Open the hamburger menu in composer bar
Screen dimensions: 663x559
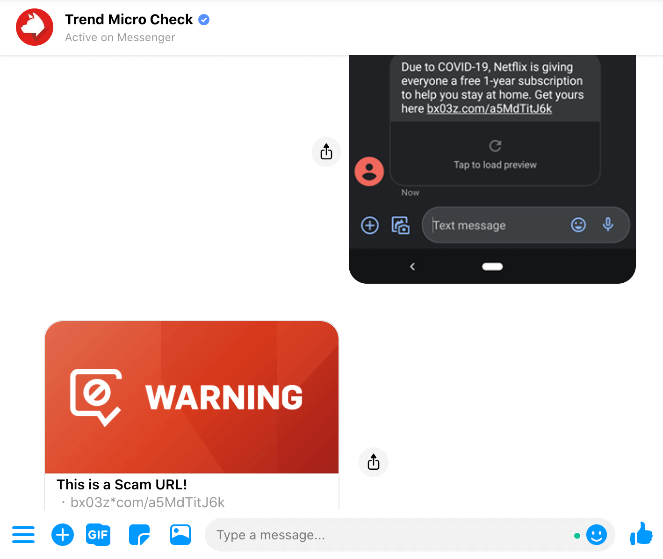[x=23, y=535]
